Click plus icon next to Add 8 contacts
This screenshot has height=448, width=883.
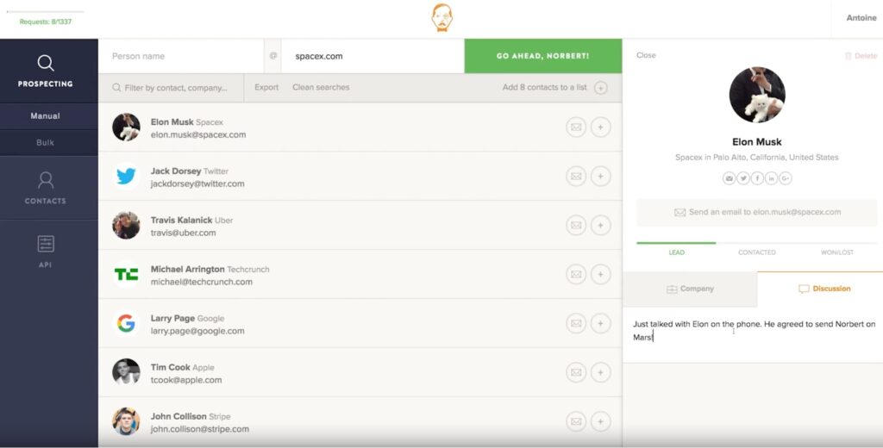pos(601,88)
